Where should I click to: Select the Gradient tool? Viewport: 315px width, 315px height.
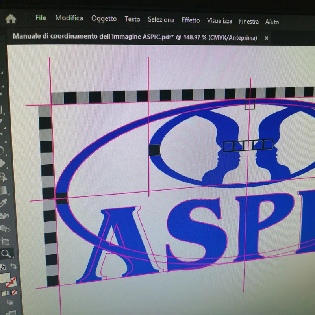(x=3, y=190)
